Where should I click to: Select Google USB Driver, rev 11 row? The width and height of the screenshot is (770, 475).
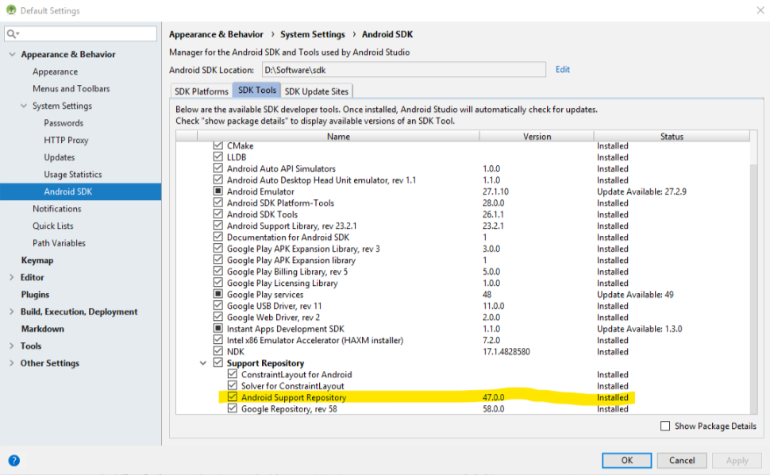coord(274,306)
